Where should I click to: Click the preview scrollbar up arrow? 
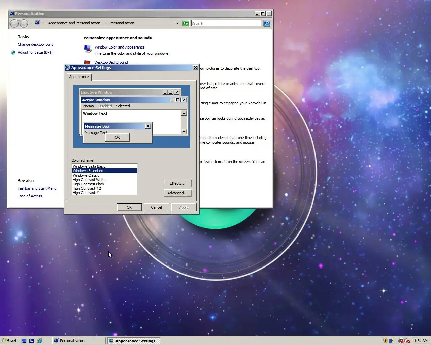[x=184, y=113]
